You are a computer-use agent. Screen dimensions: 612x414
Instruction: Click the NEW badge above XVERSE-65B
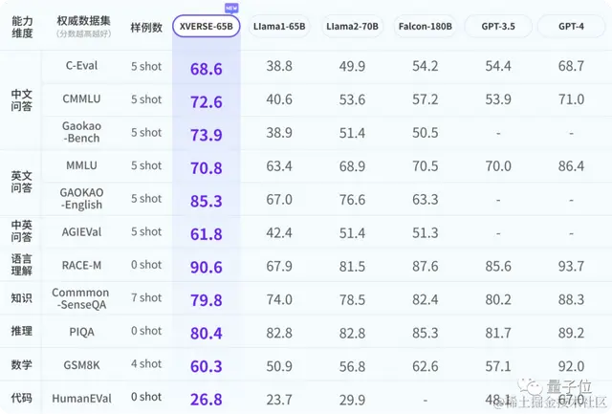click(231, 9)
